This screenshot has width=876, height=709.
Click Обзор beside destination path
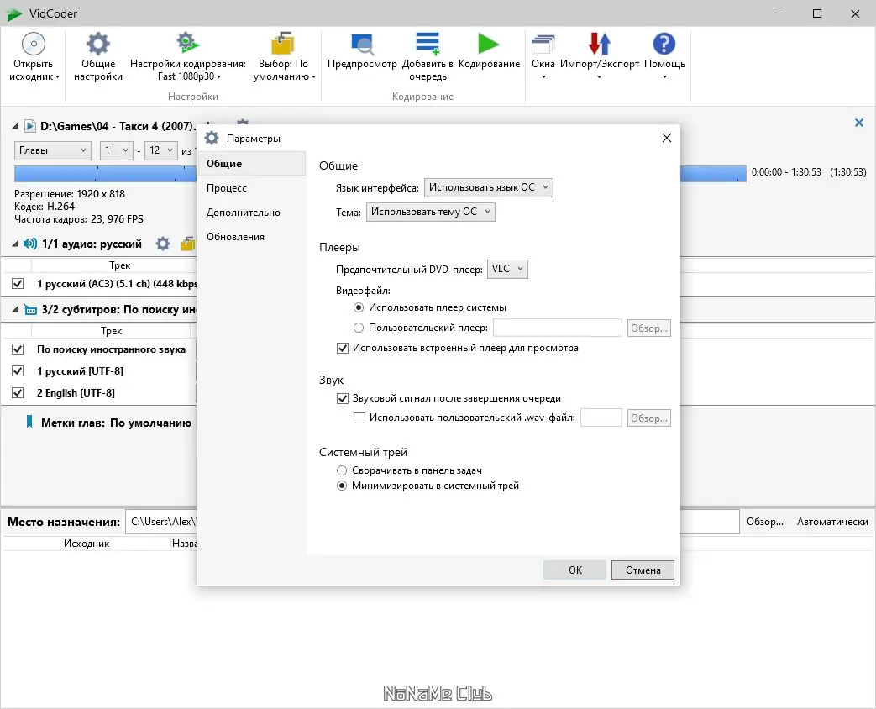tap(765, 522)
